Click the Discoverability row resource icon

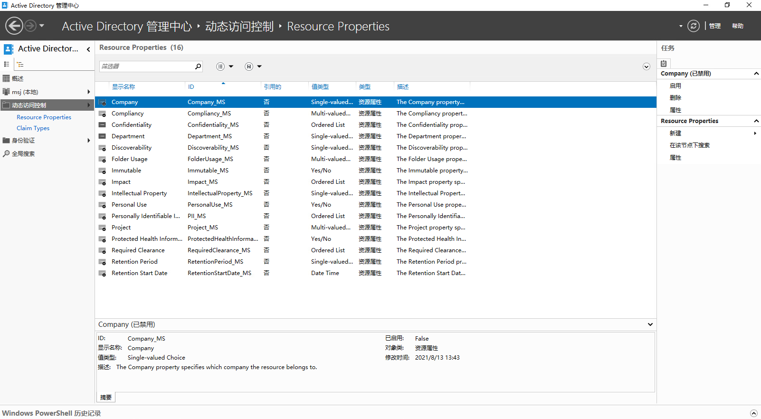pyautogui.click(x=102, y=148)
